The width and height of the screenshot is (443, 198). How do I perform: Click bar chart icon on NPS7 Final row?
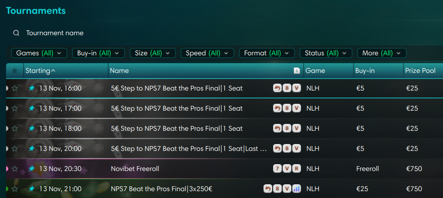(x=297, y=189)
